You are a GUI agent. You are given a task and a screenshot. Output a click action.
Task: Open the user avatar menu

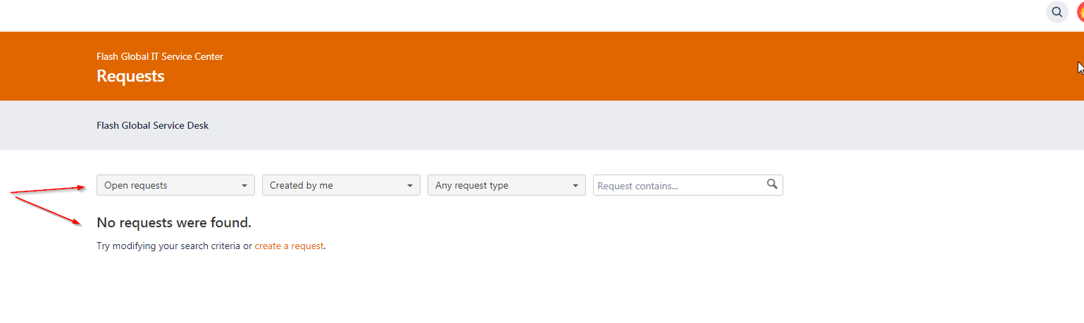point(1080,12)
